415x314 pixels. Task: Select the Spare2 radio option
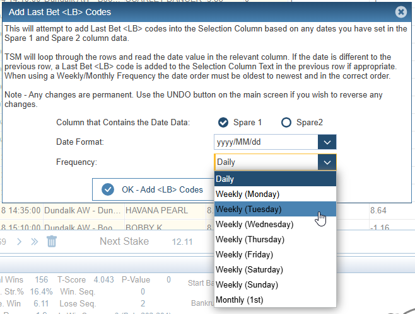click(286, 122)
